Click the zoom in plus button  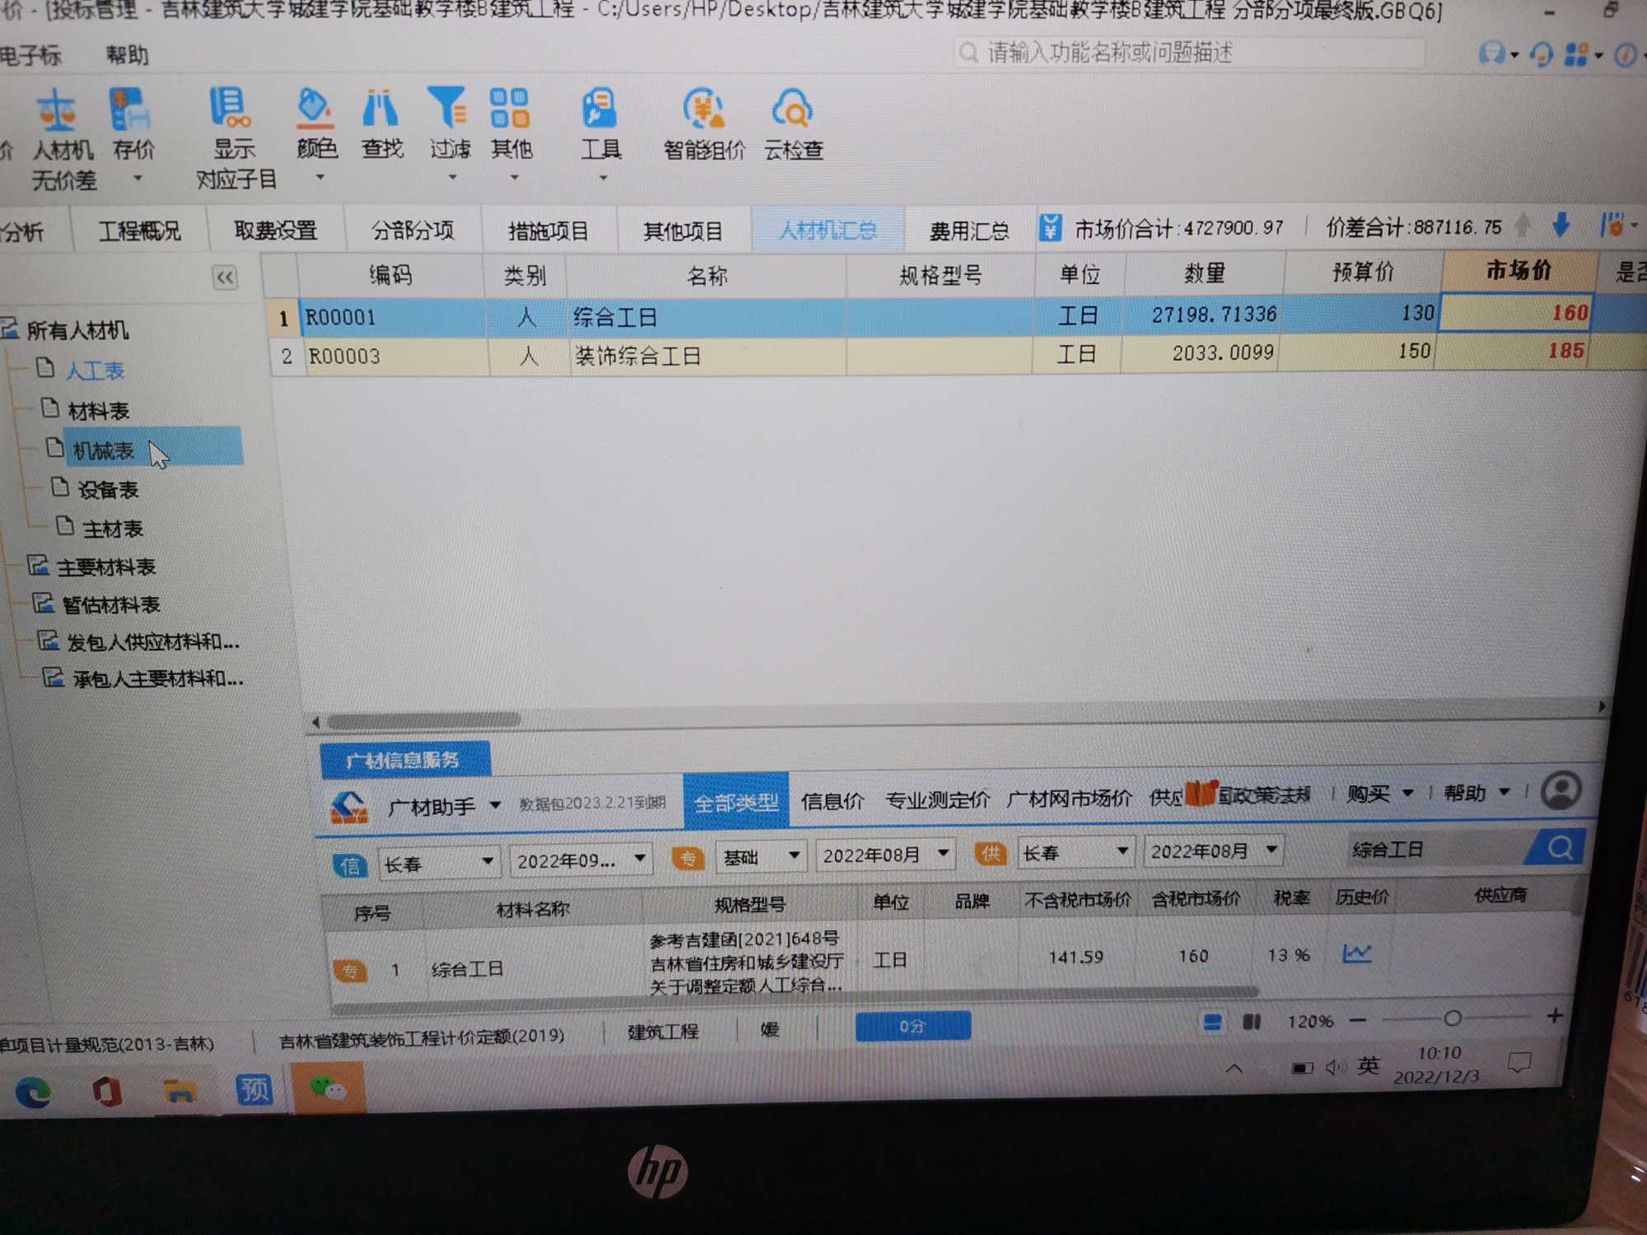(1554, 1016)
